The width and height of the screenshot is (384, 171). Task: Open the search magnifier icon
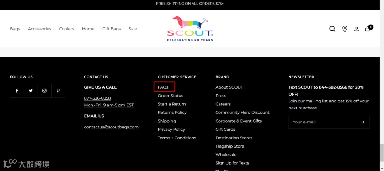pos(332,29)
